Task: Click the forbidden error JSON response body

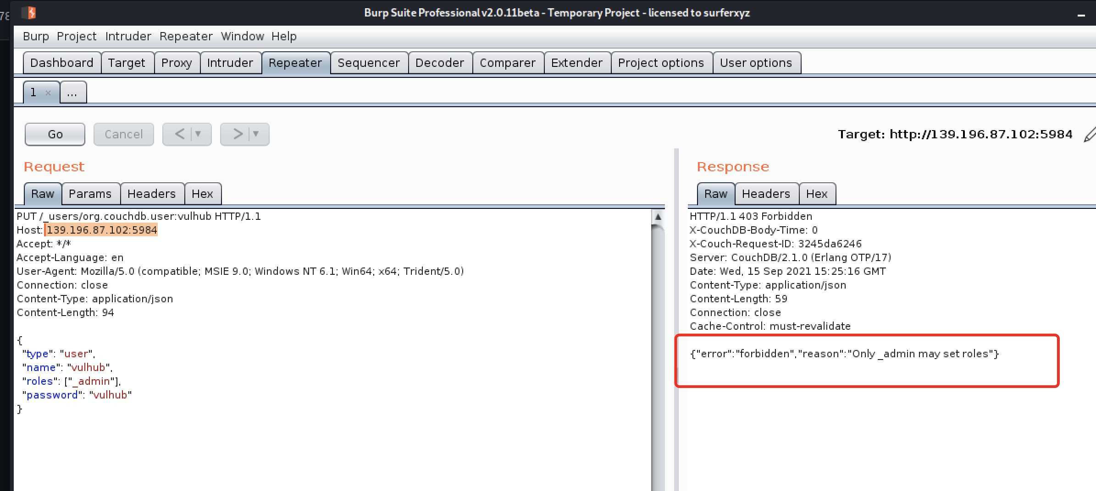Action: (x=844, y=354)
